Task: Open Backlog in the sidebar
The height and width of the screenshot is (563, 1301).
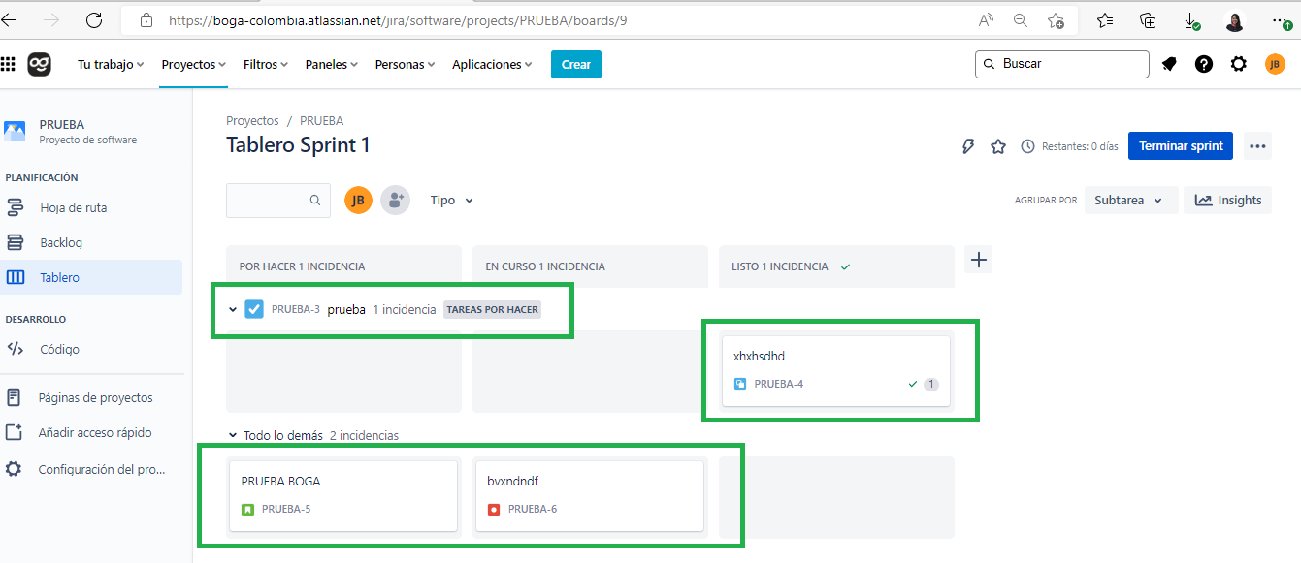Action: 91,242
